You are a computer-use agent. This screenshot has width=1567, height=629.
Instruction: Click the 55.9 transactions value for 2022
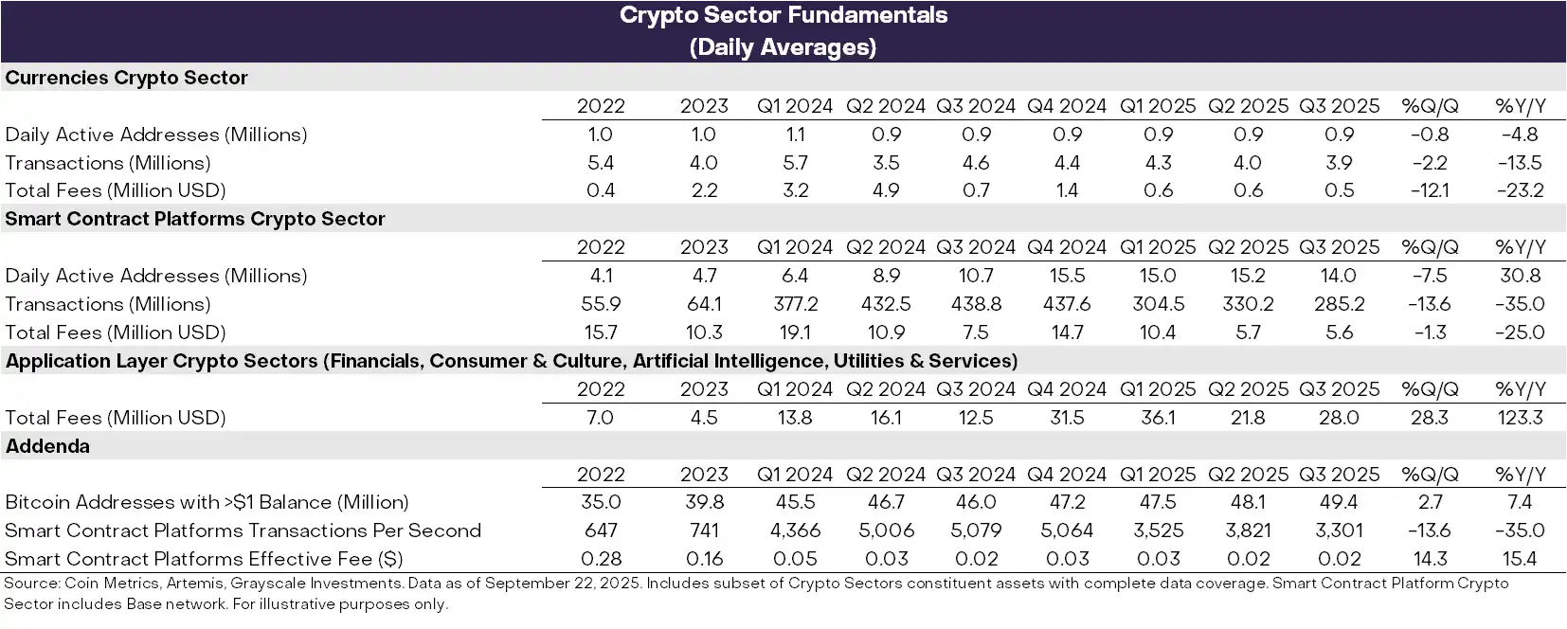tap(601, 304)
